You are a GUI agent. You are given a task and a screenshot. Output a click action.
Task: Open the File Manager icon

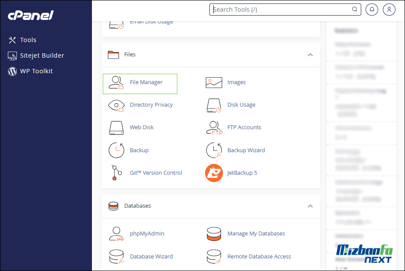coord(116,83)
